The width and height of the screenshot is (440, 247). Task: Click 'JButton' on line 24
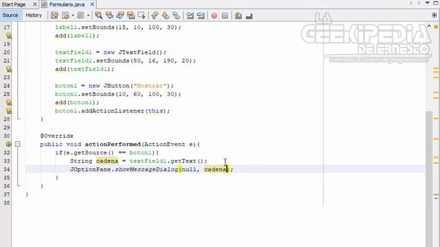[x=116, y=86]
